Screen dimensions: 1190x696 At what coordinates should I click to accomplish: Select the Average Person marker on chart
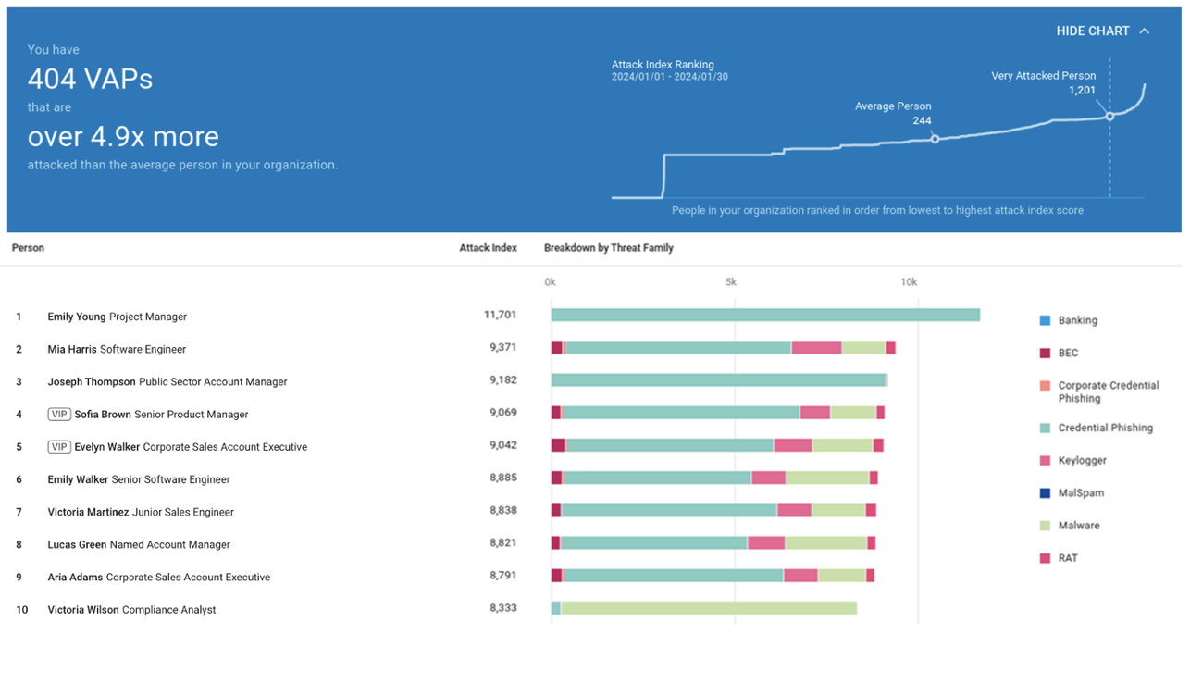pos(935,139)
